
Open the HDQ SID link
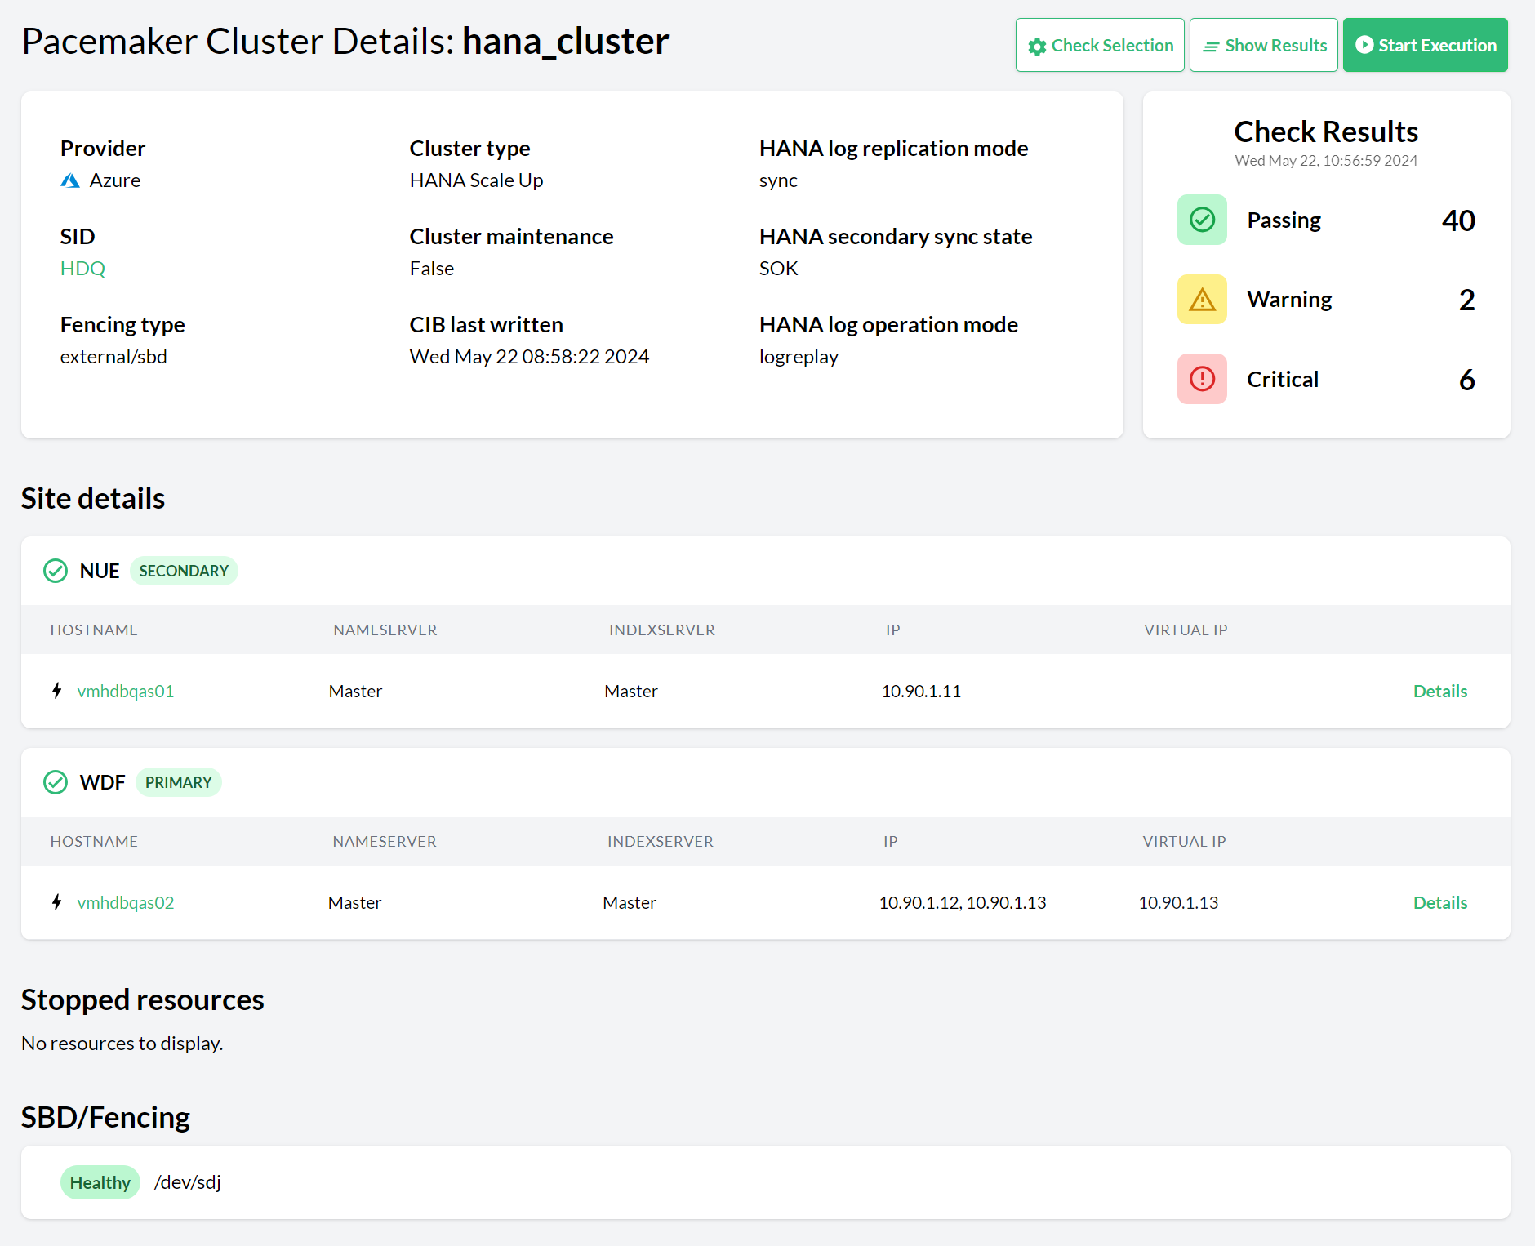pos(82,269)
